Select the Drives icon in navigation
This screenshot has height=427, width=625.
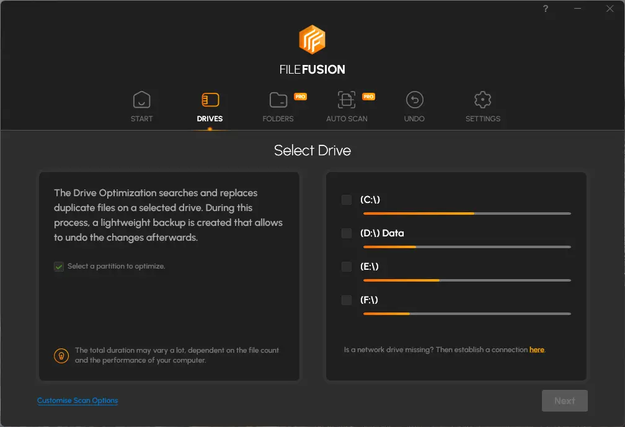210,100
